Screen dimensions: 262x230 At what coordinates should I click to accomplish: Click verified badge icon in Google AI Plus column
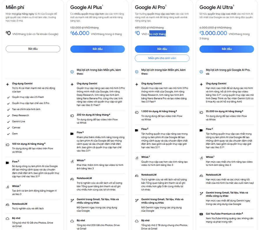72,72
